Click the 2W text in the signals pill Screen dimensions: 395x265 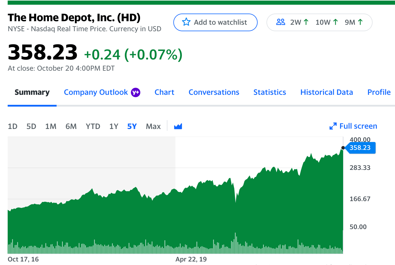tap(296, 22)
